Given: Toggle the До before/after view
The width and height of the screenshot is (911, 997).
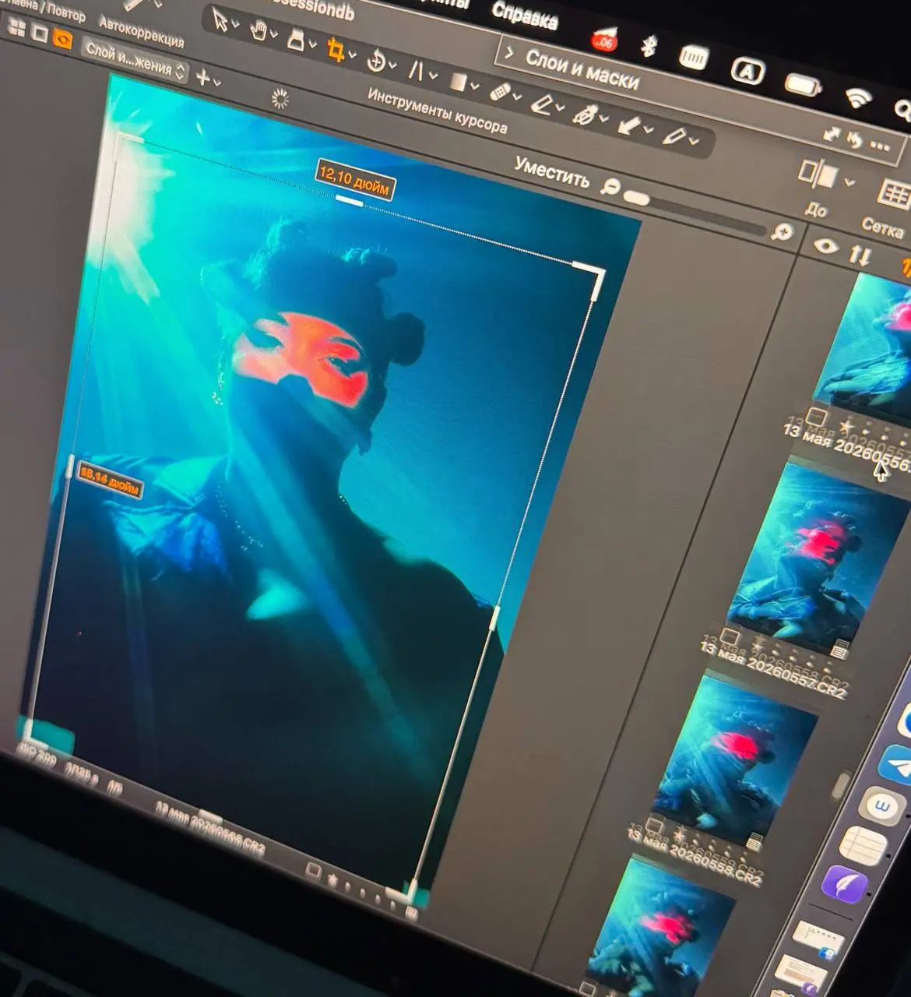Looking at the screenshot, I should coord(818,175).
